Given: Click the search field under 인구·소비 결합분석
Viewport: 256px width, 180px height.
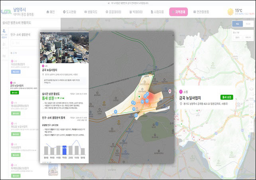Looking at the screenshot, I should pyautogui.click(x=25, y=43).
